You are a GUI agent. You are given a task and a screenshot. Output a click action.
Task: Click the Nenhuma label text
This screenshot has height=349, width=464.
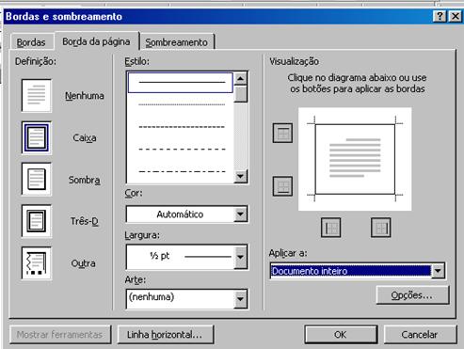(x=85, y=95)
